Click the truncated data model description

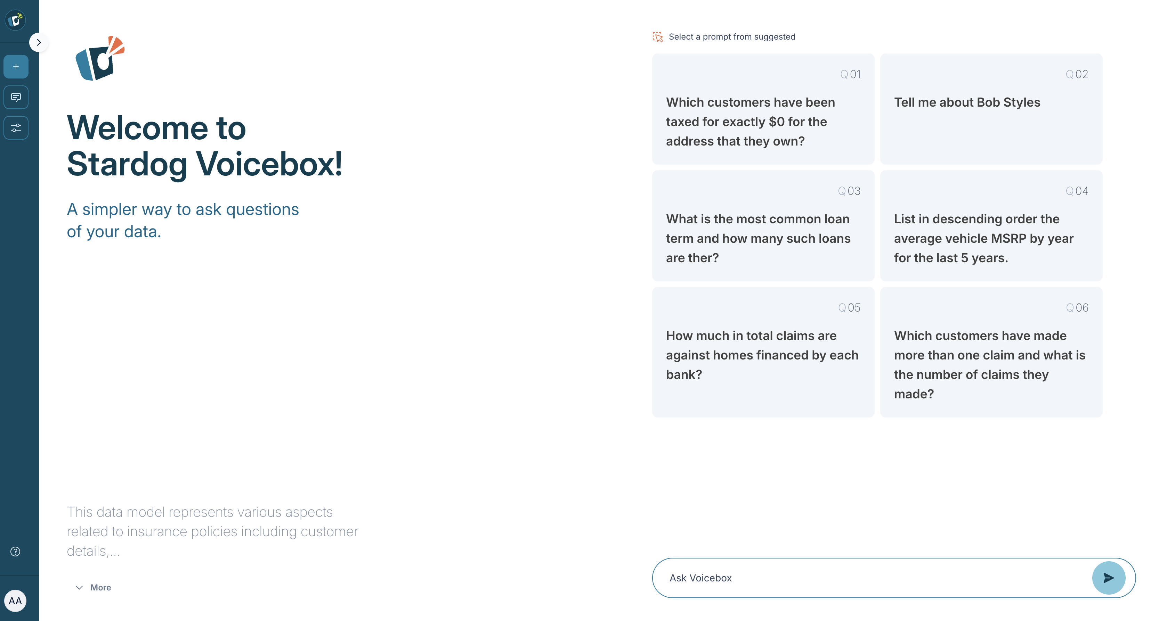click(212, 531)
